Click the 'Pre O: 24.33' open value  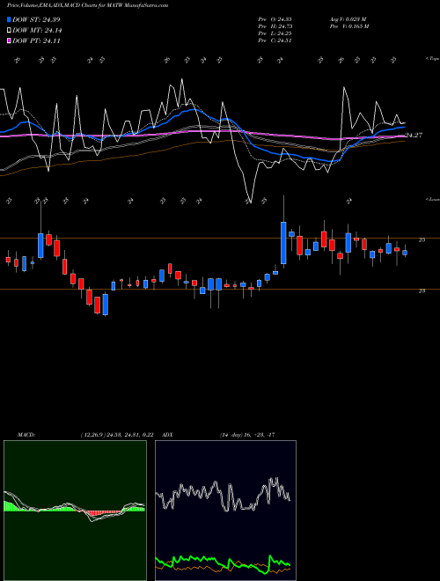(x=275, y=19)
